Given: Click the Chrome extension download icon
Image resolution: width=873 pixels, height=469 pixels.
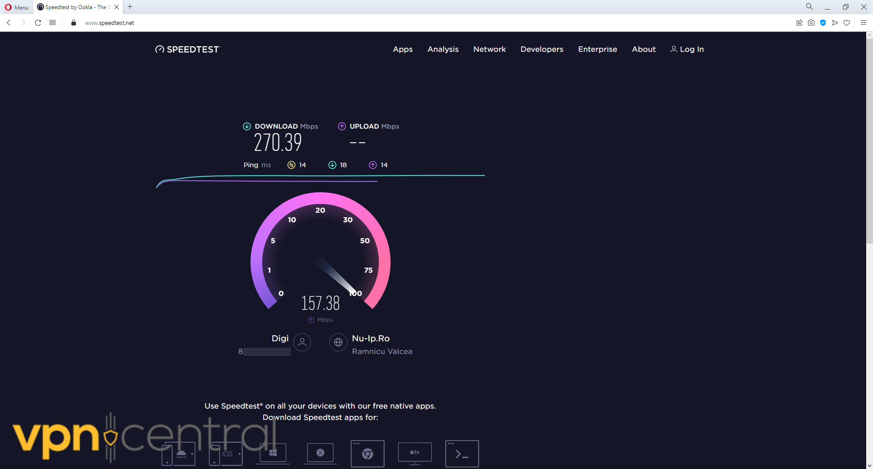Looking at the screenshot, I should point(367,453).
